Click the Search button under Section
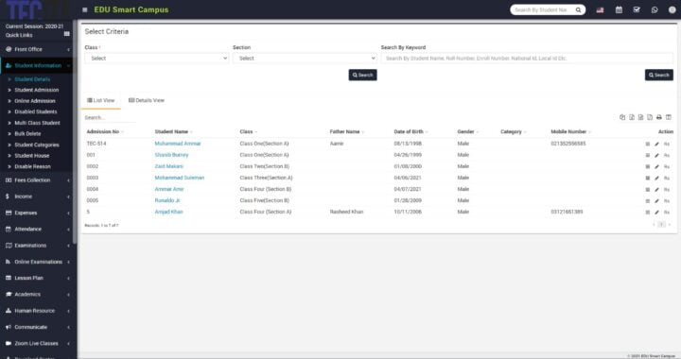Viewport: 681px width, 359px height. click(362, 75)
